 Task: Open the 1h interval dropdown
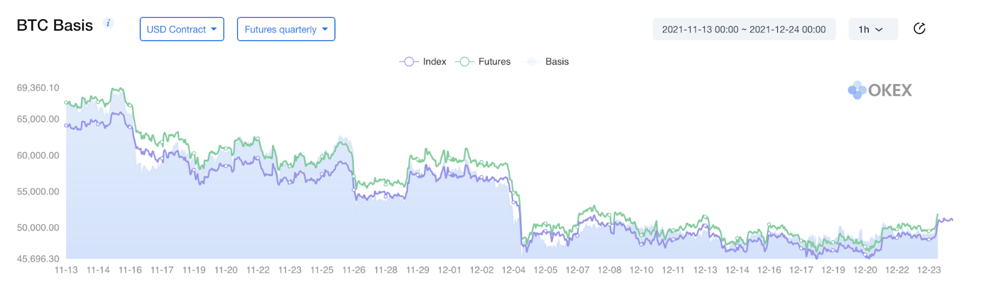pos(872,29)
